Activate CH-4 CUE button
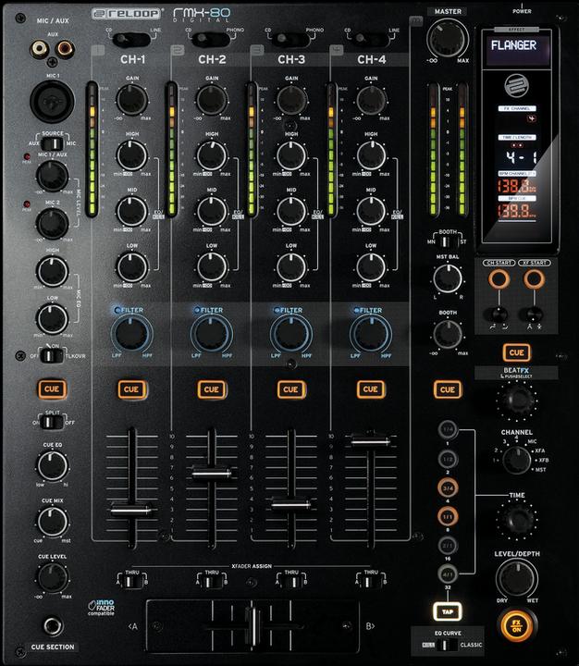 [x=370, y=389]
